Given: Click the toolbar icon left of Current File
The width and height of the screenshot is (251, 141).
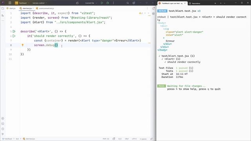Looking at the screenshot, I should pyautogui.click(x=77, y=3).
